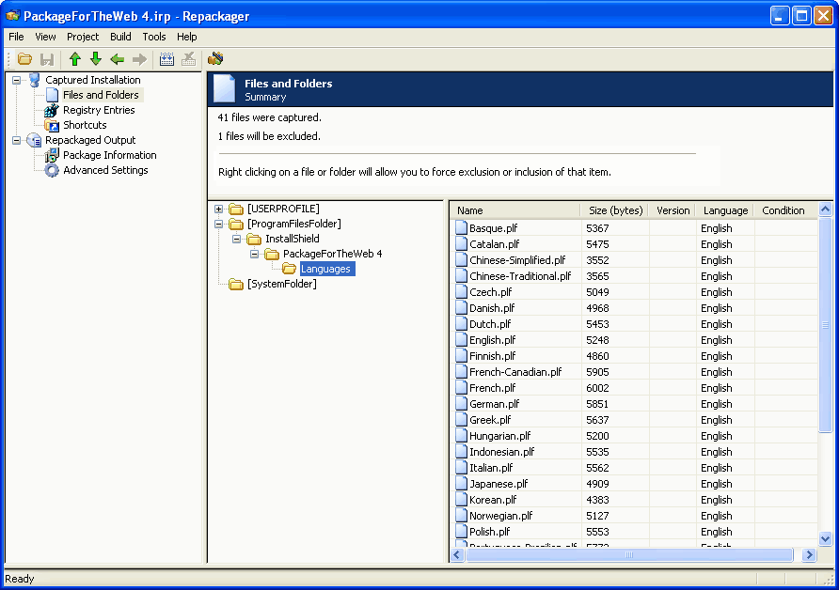Click the Registry Entries icon in sidebar
Viewport: 839px width, 590px height.
pos(52,110)
